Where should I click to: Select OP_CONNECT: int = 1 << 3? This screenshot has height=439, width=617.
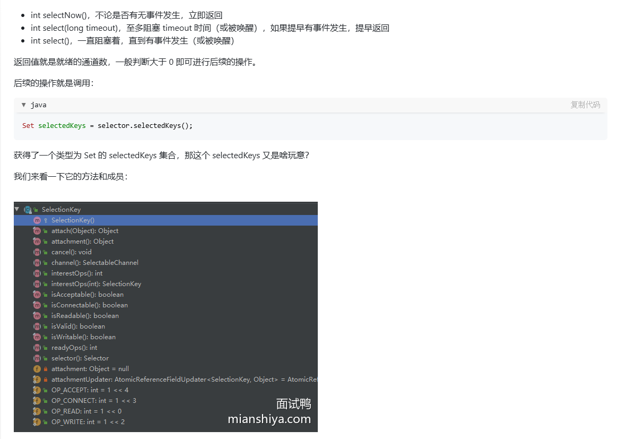(94, 401)
